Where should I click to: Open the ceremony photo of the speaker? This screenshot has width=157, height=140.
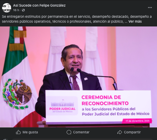click(78, 77)
